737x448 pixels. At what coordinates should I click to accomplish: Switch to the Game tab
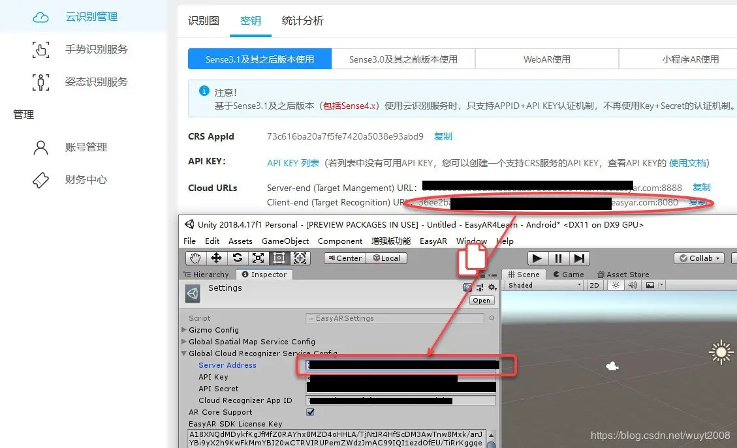[x=569, y=275]
